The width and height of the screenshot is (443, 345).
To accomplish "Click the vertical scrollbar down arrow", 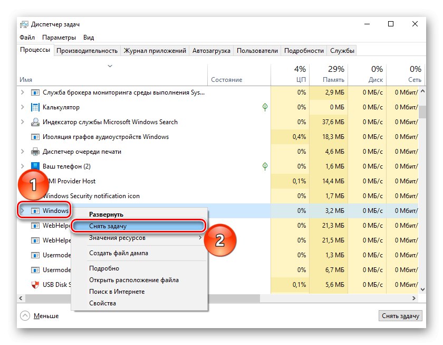I will [422, 290].
